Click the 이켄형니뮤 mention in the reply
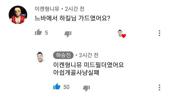 (x=67, y=65)
